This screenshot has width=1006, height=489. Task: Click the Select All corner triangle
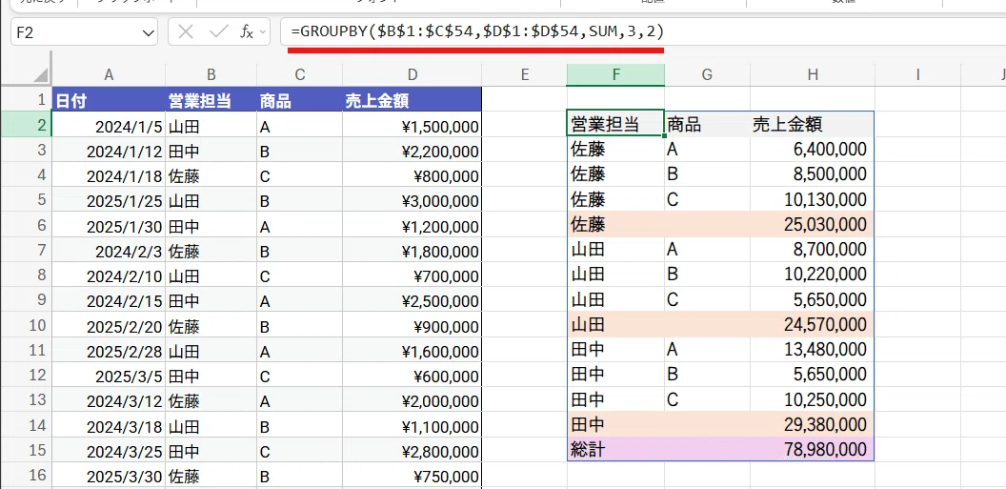40,75
